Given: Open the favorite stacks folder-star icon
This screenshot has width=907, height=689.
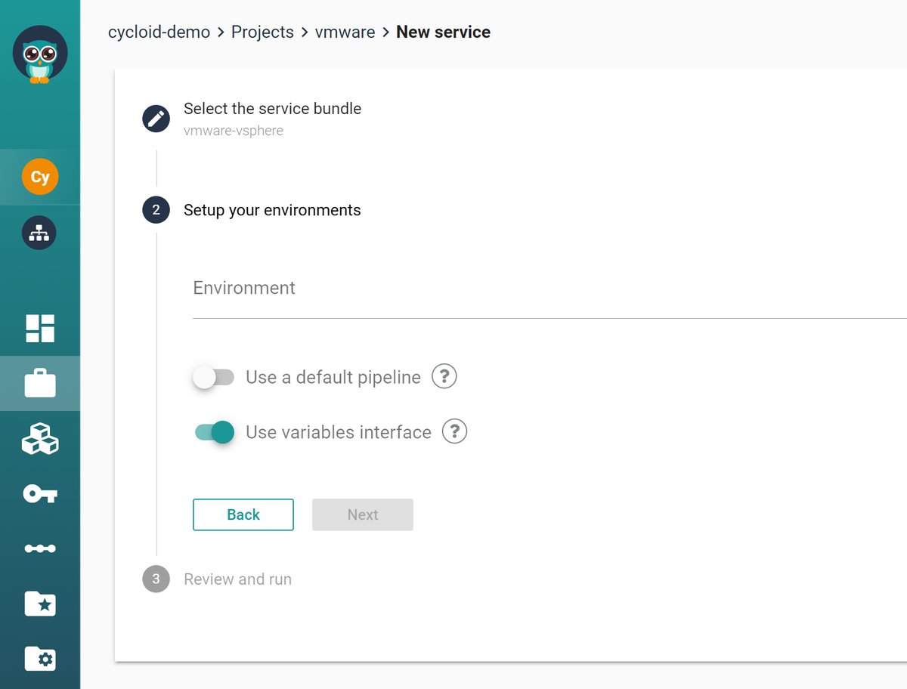Looking at the screenshot, I should pyautogui.click(x=40, y=604).
